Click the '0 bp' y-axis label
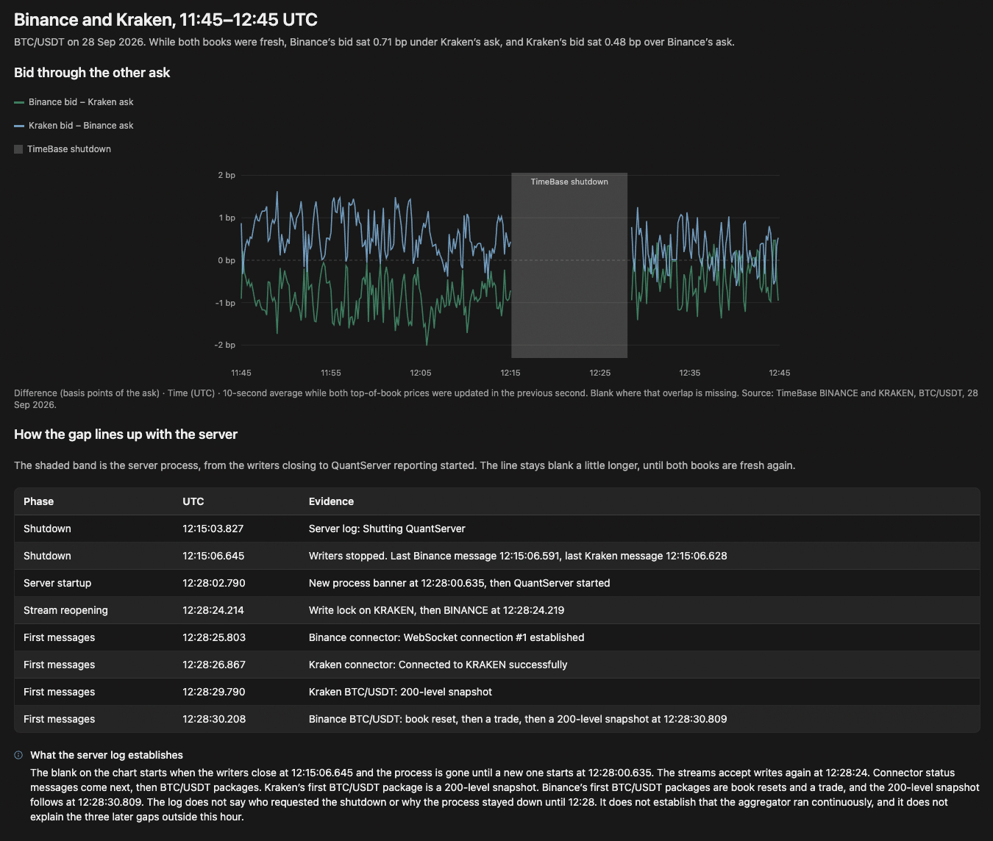This screenshot has width=993, height=841. (227, 260)
